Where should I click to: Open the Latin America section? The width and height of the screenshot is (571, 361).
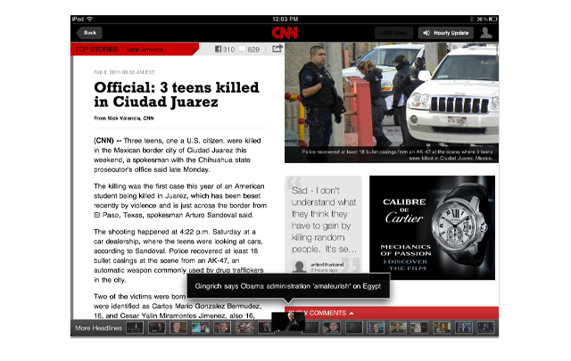point(145,49)
